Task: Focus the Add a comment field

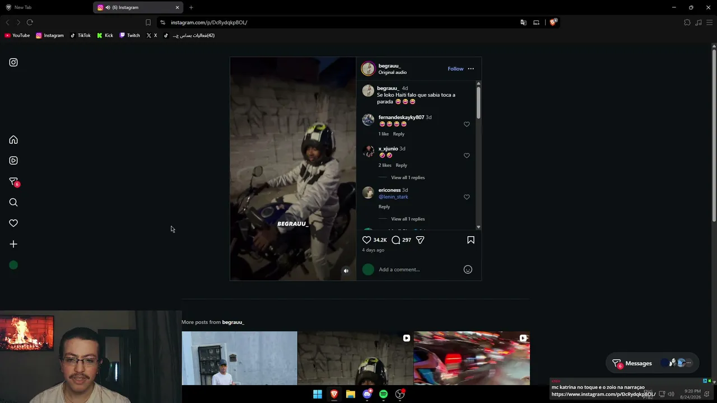Action: (419, 270)
